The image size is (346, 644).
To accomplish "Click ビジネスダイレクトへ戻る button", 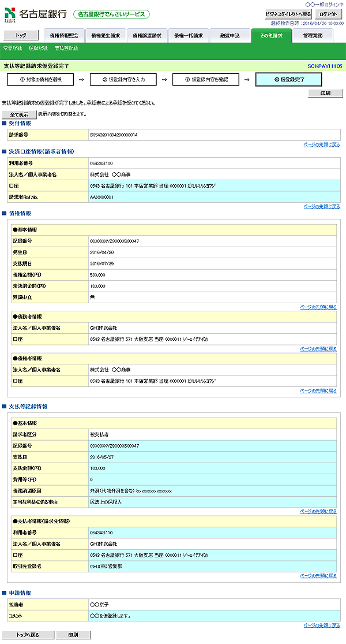I will [288, 14].
